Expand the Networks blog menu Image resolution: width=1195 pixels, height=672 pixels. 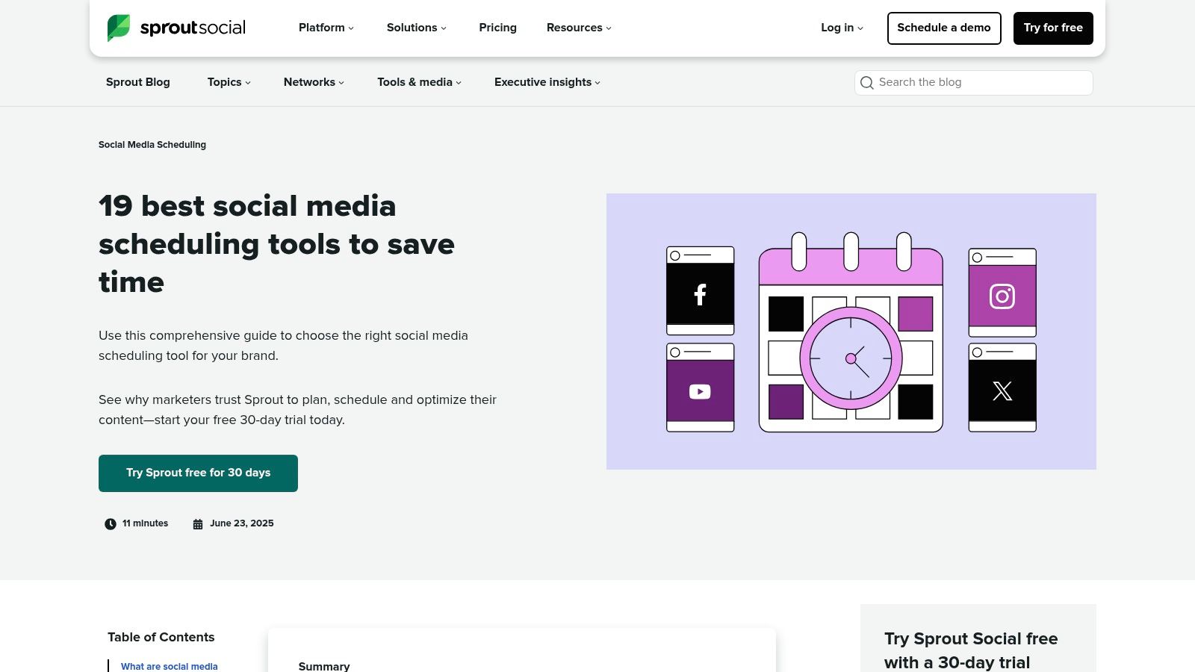click(x=314, y=82)
